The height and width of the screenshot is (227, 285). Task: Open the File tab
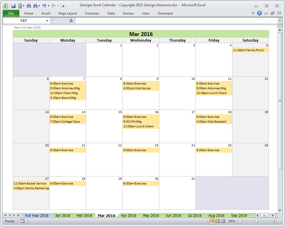pyautogui.click(x=11, y=13)
